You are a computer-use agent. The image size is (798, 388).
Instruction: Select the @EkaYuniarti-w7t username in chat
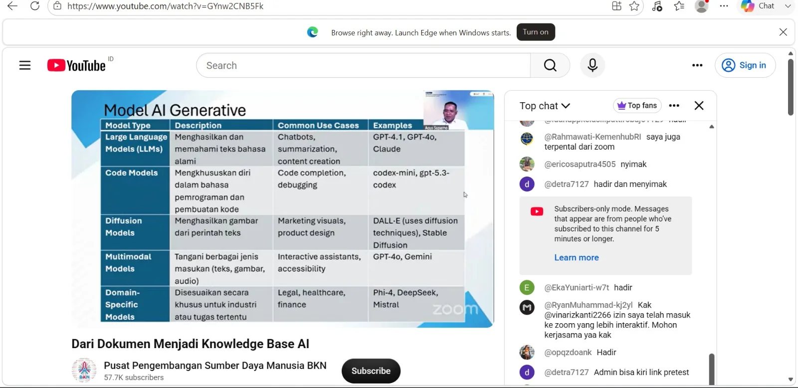(x=577, y=287)
